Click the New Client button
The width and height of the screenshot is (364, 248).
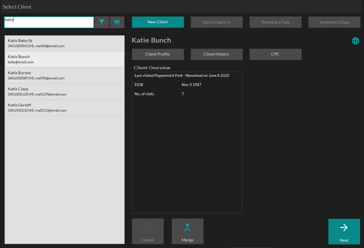click(158, 22)
